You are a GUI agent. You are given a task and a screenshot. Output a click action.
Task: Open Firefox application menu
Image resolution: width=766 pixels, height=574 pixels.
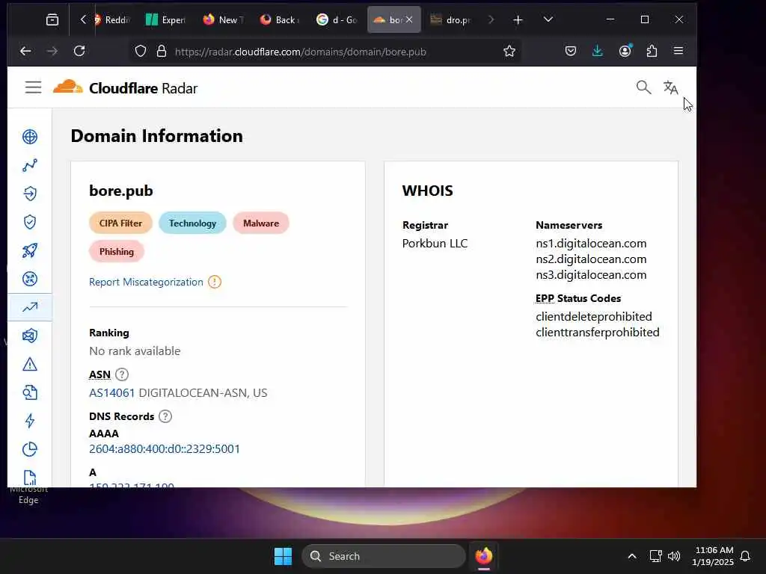tap(678, 51)
